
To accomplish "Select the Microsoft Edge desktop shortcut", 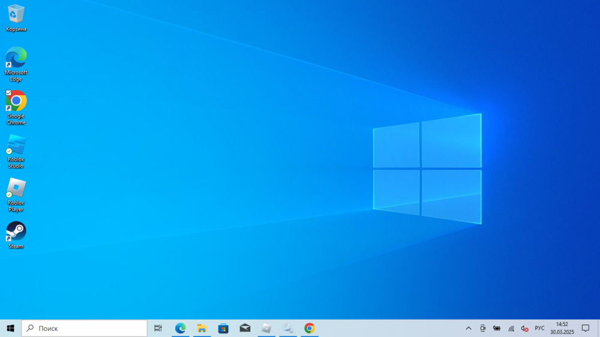I will (x=16, y=64).
